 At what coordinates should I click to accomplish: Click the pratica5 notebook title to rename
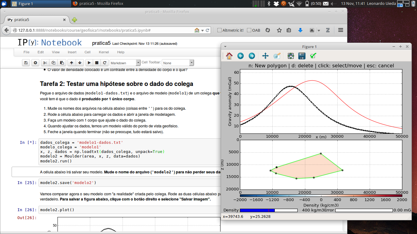(101, 43)
